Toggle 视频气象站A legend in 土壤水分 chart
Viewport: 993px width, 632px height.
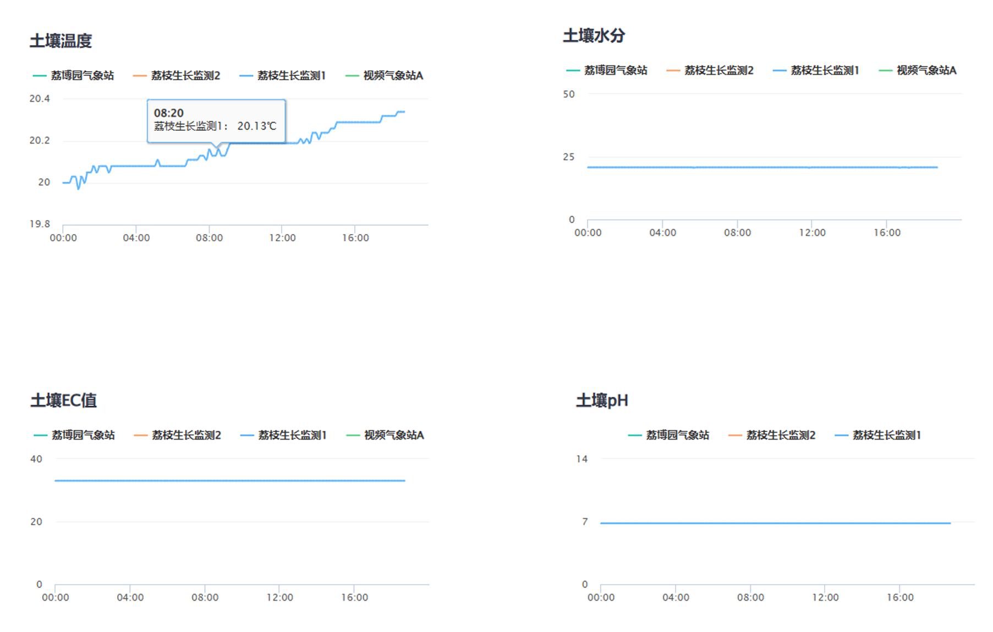click(x=918, y=70)
